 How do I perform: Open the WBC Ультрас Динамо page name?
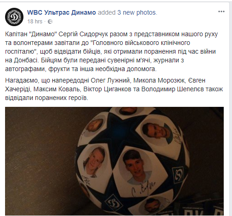coord(62,12)
